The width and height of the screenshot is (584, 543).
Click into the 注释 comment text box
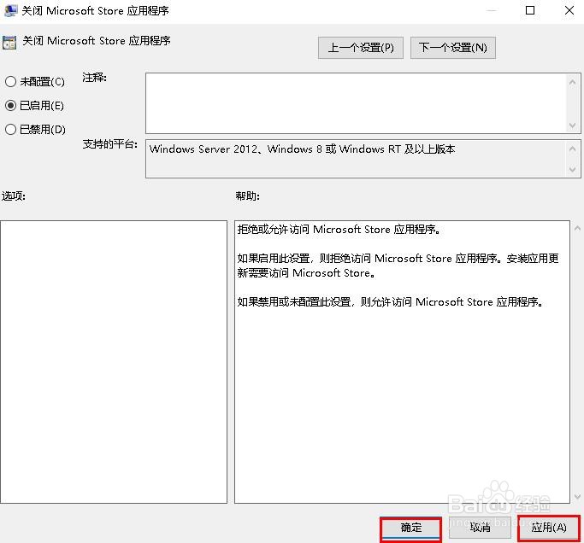(356, 103)
